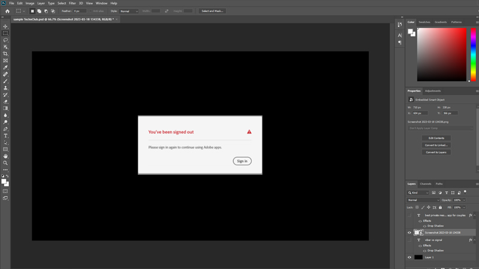Select the Hand tool

click(5, 156)
